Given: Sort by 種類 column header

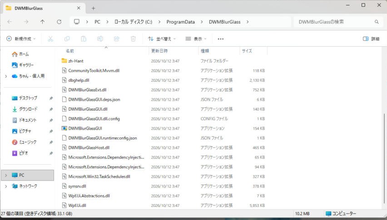Looking at the screenshot, I should tap(218, 51).
